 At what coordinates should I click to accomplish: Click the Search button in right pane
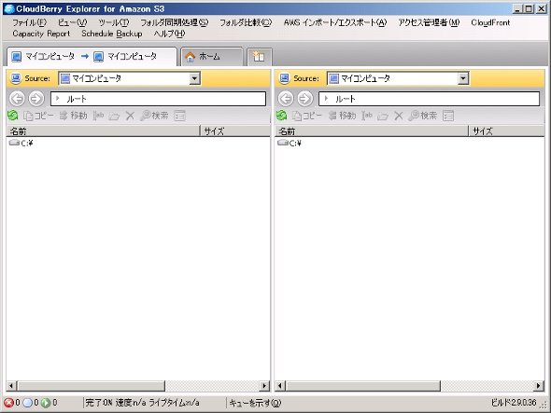(423, 116)
